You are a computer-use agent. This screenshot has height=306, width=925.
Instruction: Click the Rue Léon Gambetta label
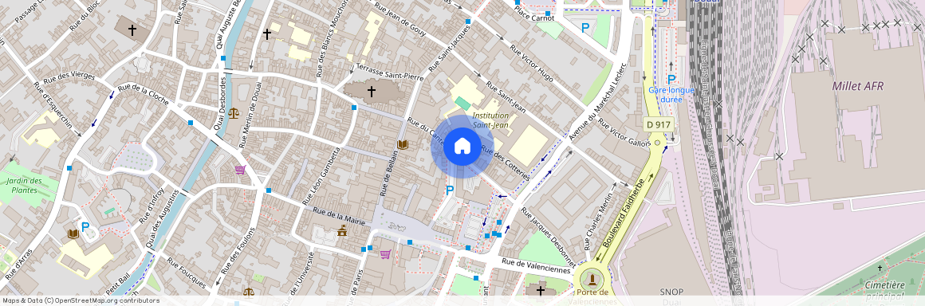pyautogui.click(x=322, y=176)
